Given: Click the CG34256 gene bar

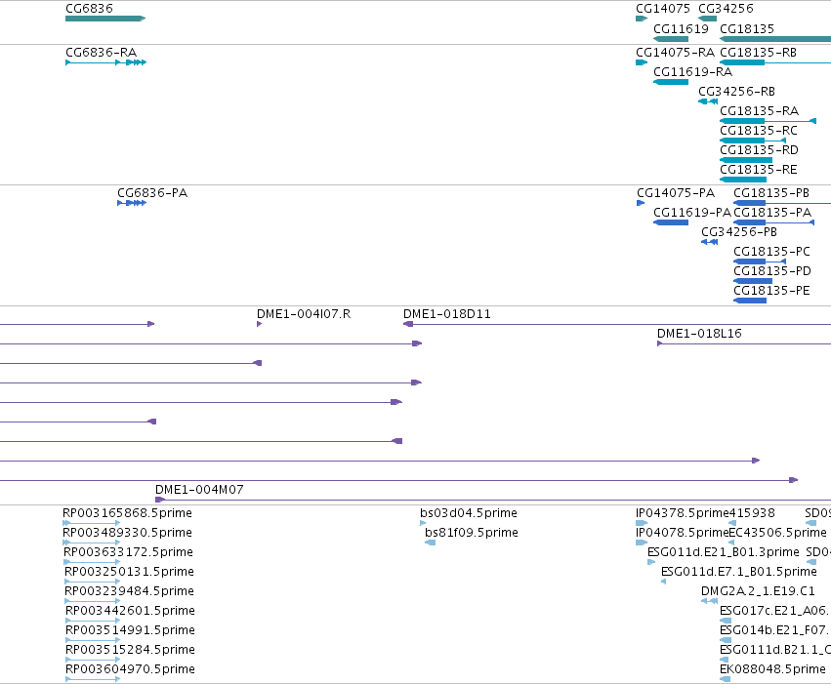Looking at the screenshot, I should coord(708,19).
